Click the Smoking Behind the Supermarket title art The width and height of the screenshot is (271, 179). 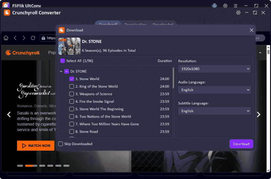pyautogui.click(x=36, y=90)
